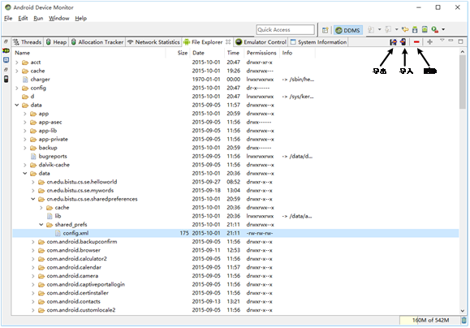This screenshot has width=470, height=328.
Task: Click the file icon next to config.xml
Action: click(x=58, y=233)
